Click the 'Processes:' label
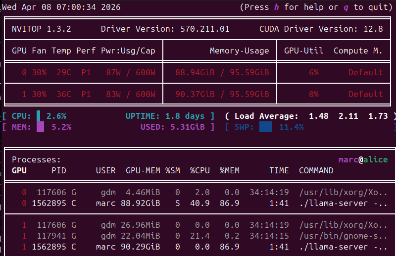The image size is (396, 256). tap(36, 160)
